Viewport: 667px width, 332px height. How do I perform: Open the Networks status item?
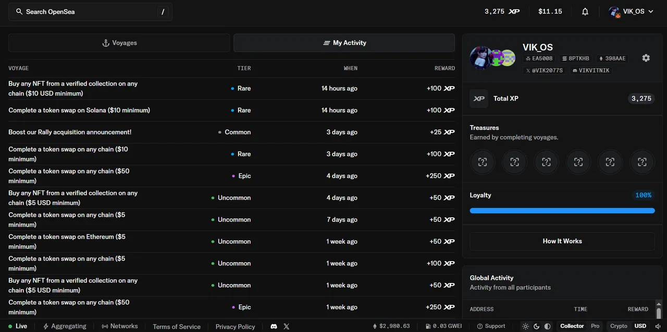120,326
